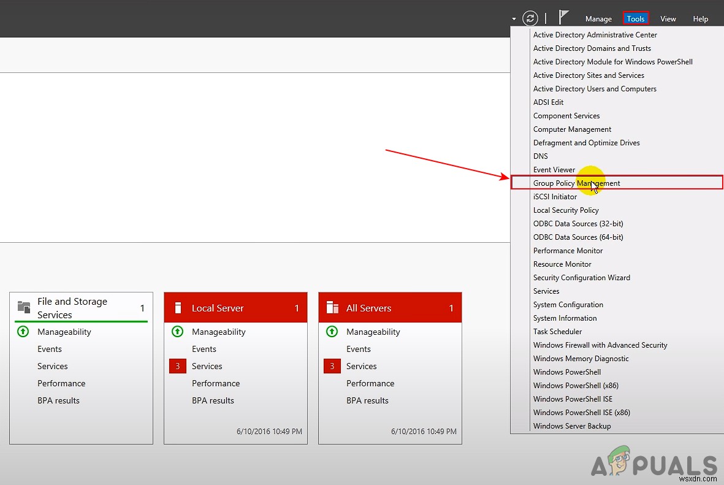Launch Windows PowerShell ISE from the Tools menu
Screen dimensions: 724x485
point(573,399)
